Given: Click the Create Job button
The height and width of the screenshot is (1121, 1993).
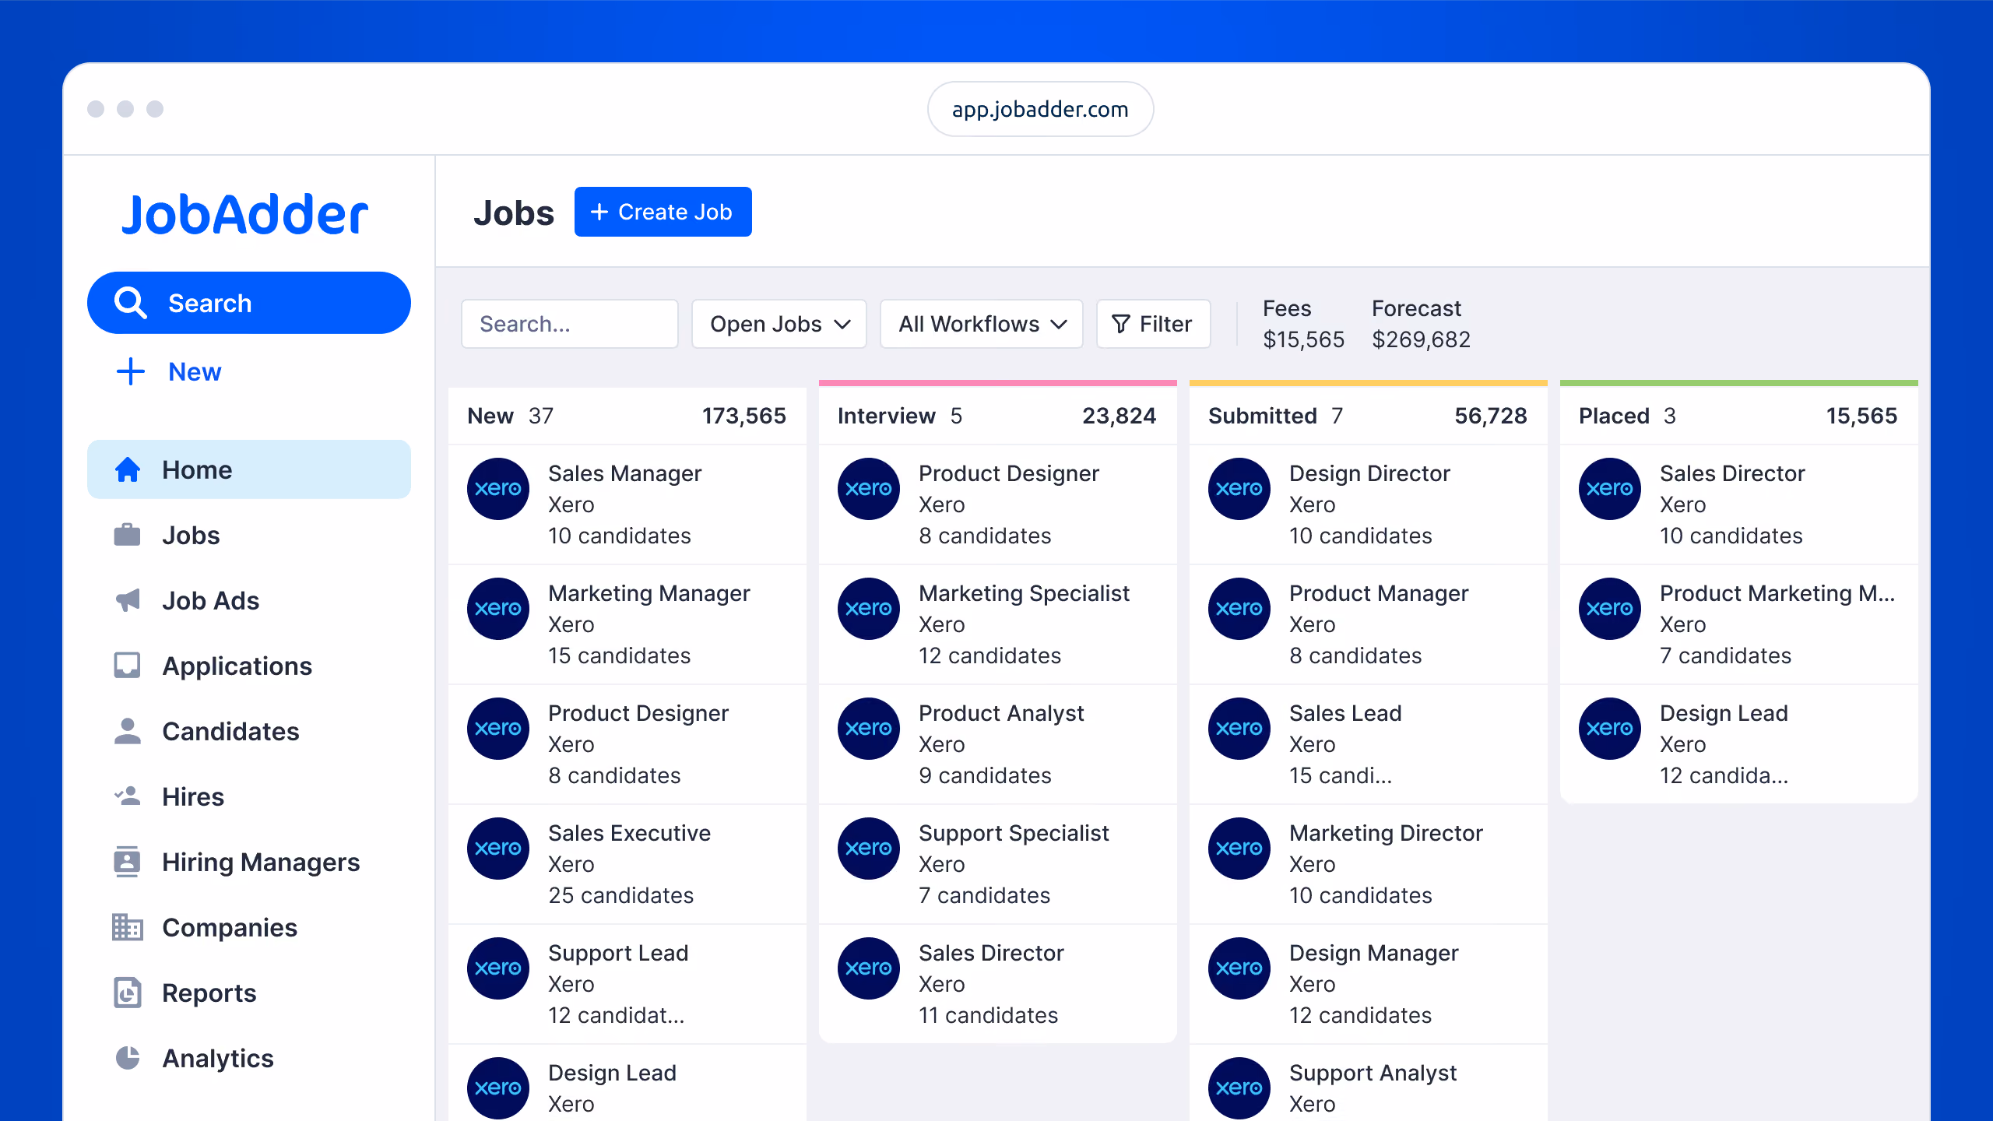Looking at the screenshot, I should point(663,212).
